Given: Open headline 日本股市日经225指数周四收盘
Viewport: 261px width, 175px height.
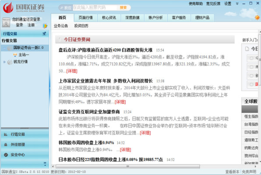Looking at the screenshot, I should coord(111,159).
